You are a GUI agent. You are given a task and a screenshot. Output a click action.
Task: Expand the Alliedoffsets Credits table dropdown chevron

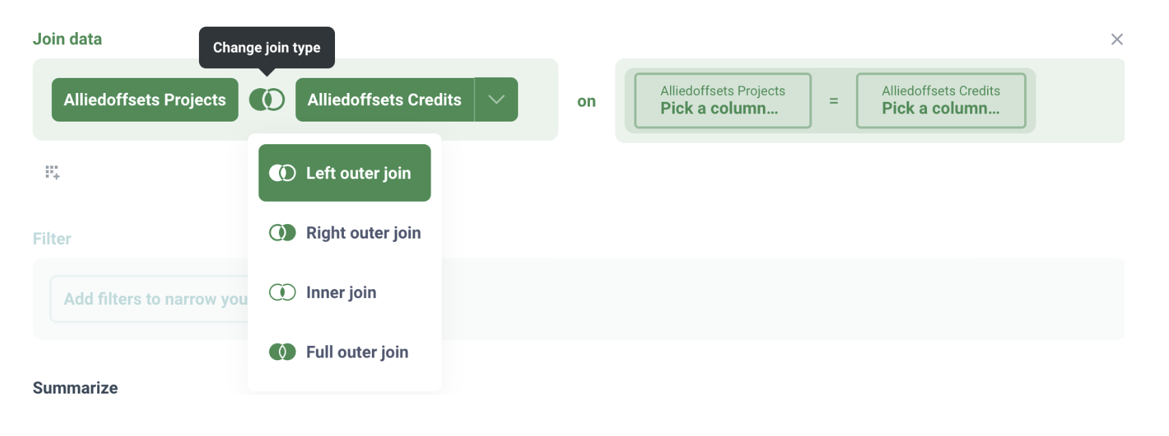pos(496,99)
